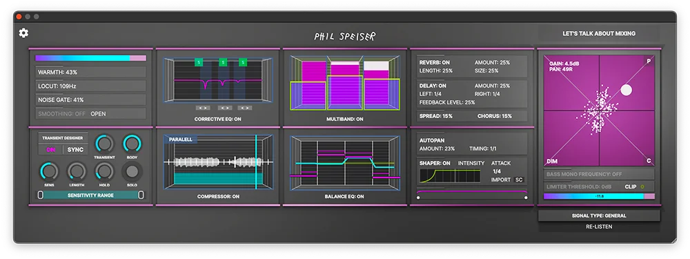Toggle CORRECTIVE EQ: ON

218,119
